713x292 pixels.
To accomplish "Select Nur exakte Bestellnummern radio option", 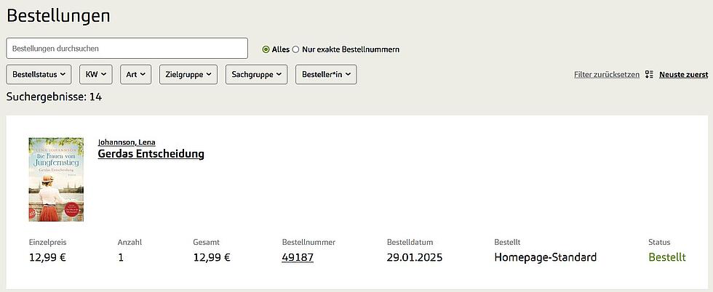I will point(295,49).
